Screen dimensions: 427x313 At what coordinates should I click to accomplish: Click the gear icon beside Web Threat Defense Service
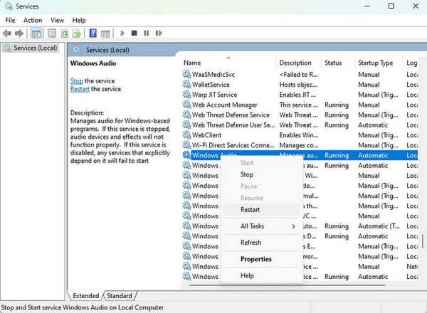tap(186, 115)
